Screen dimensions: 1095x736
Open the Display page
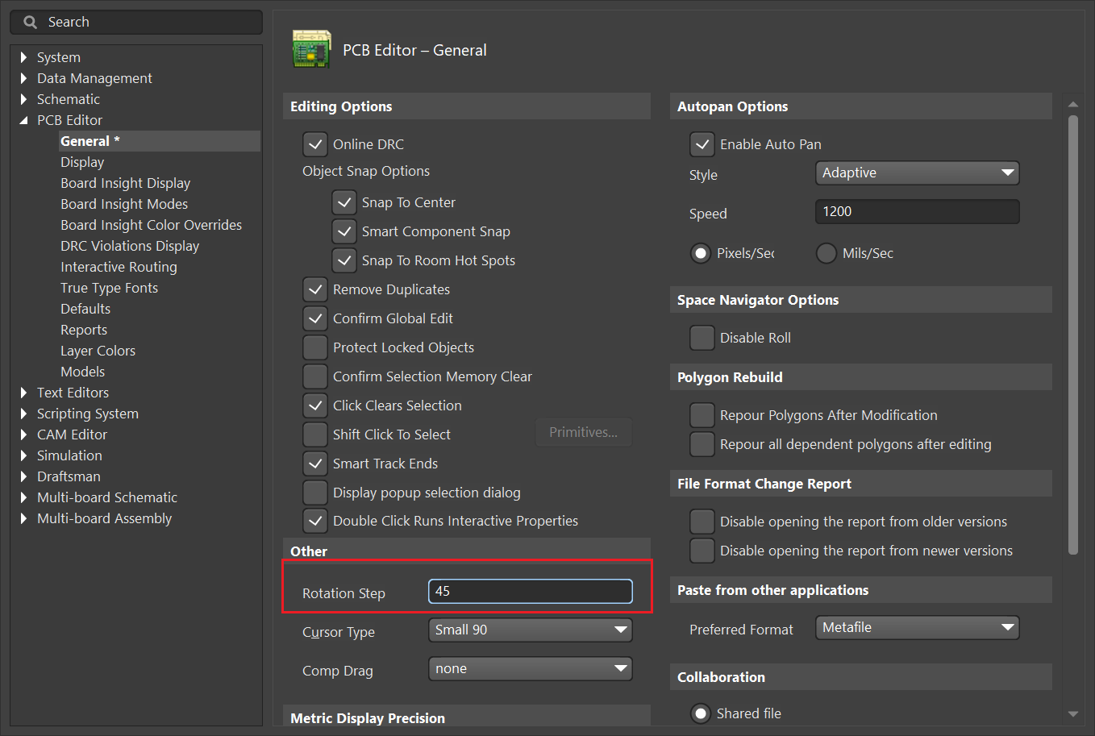click(82, 162)
